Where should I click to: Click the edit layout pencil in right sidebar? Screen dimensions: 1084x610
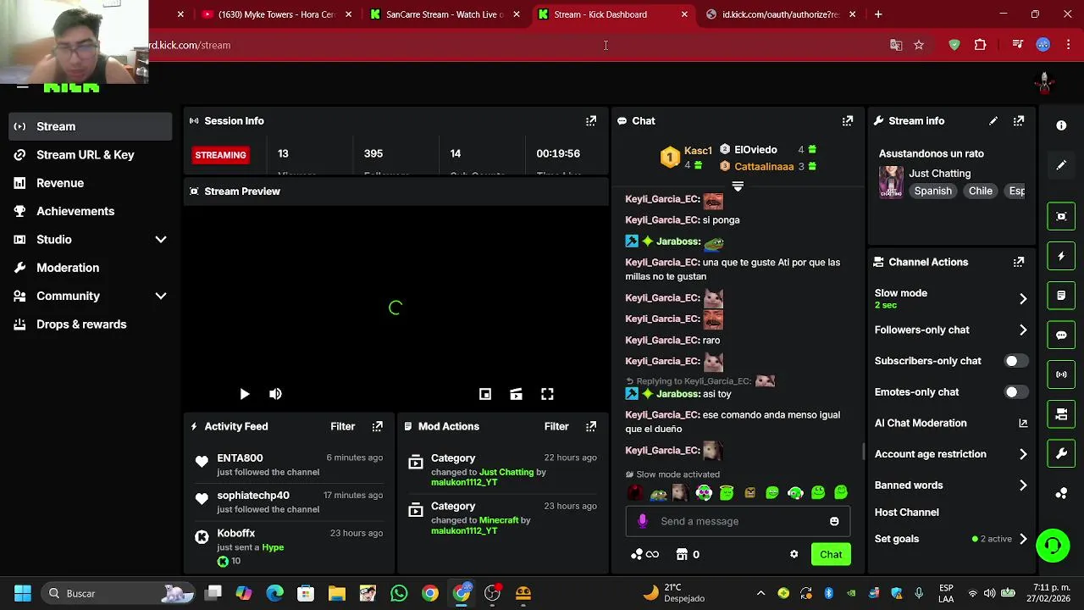coord(1061,165)
